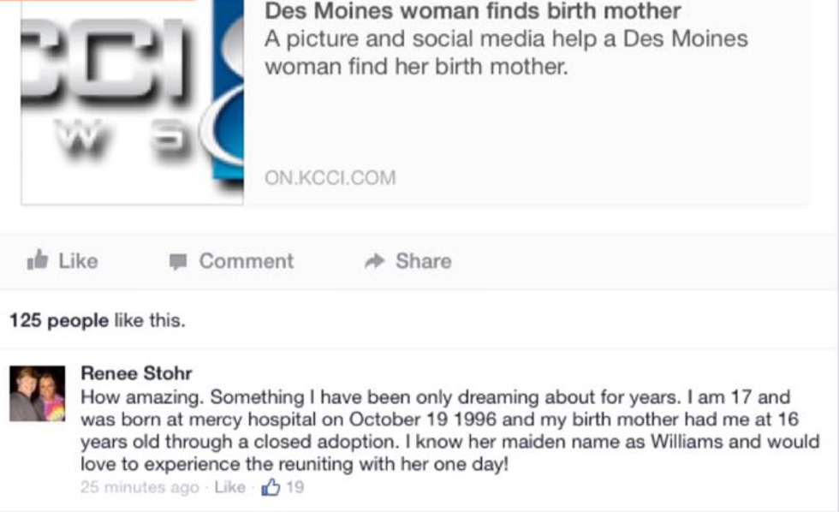Click the Share arrow icon
This screenshot has width=839, height=512.
click(374, 261)
